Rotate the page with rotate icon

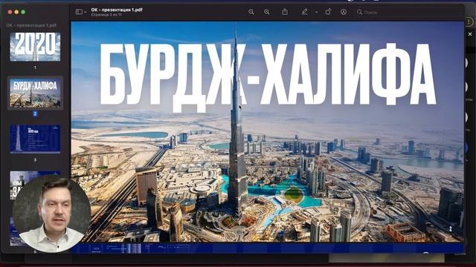tap(328, 12)
